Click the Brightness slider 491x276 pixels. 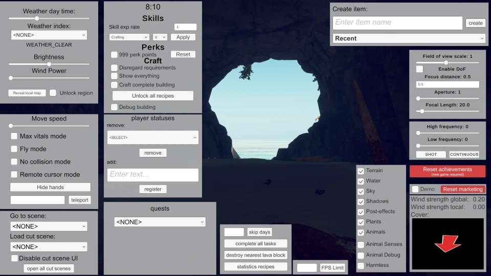[x=49, y=64]
